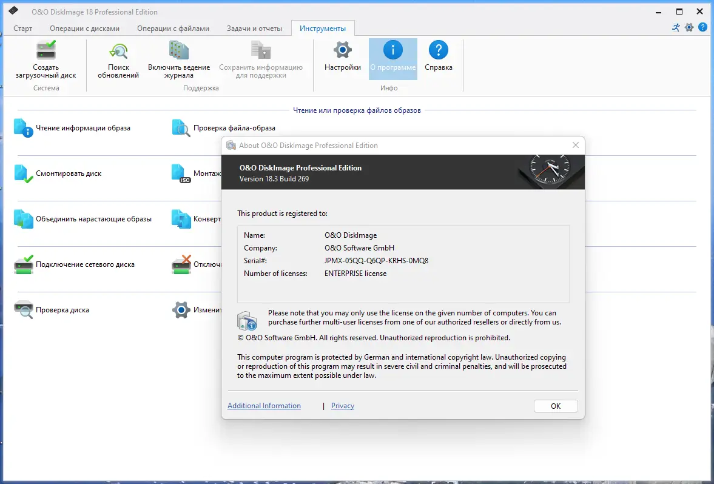Minimize the main DiskImage window
This screenshot has width=714, height=484.
click(658, 12)
